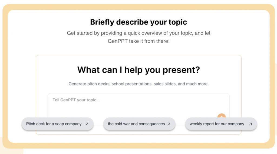Viewport: 277px width, 154px height.
Task: Click 'What can I help you present?' title
Action: [138, 70]
